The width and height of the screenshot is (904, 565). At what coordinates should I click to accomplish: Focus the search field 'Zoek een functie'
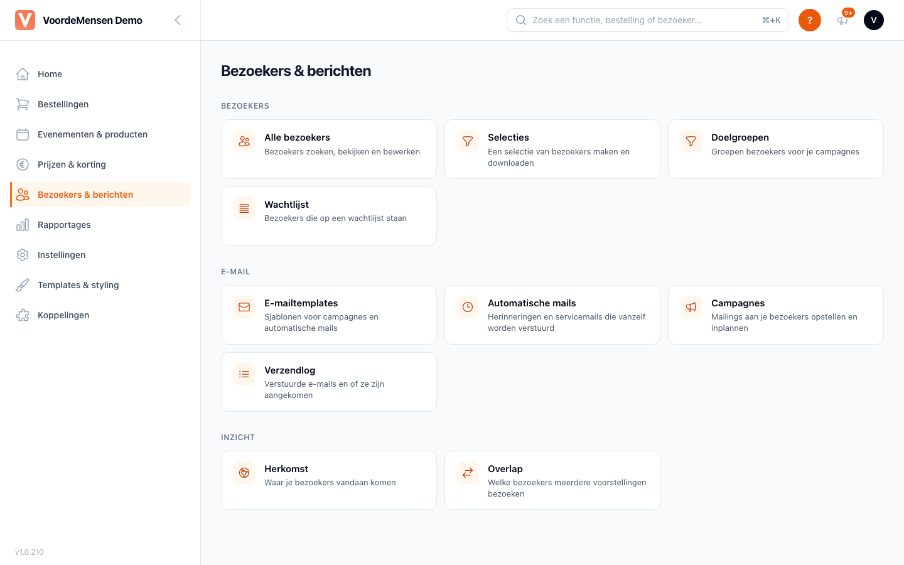click(x=648, y=20)
